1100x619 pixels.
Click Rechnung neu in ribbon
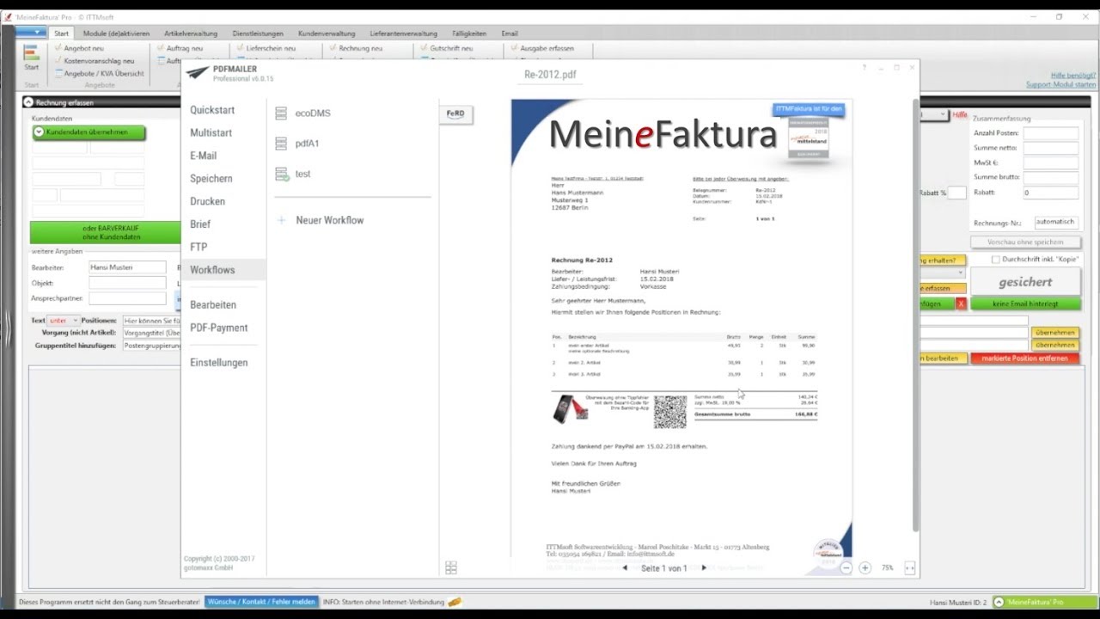tap(356, 48)
